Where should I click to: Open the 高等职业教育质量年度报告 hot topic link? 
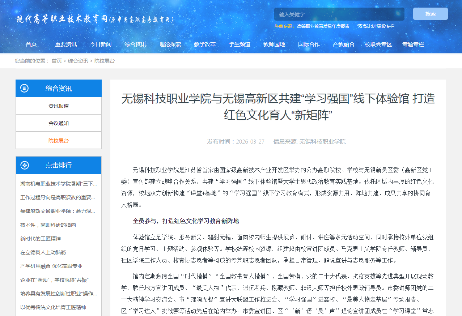pyautogui.click(x=323, y=26)
